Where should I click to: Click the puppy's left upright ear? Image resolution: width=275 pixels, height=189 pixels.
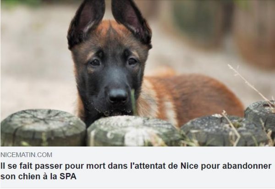pos(86,24)
